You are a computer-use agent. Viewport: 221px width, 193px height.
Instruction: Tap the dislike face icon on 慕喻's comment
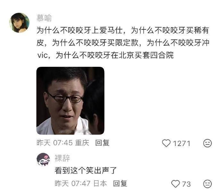(x=208, y=143)
